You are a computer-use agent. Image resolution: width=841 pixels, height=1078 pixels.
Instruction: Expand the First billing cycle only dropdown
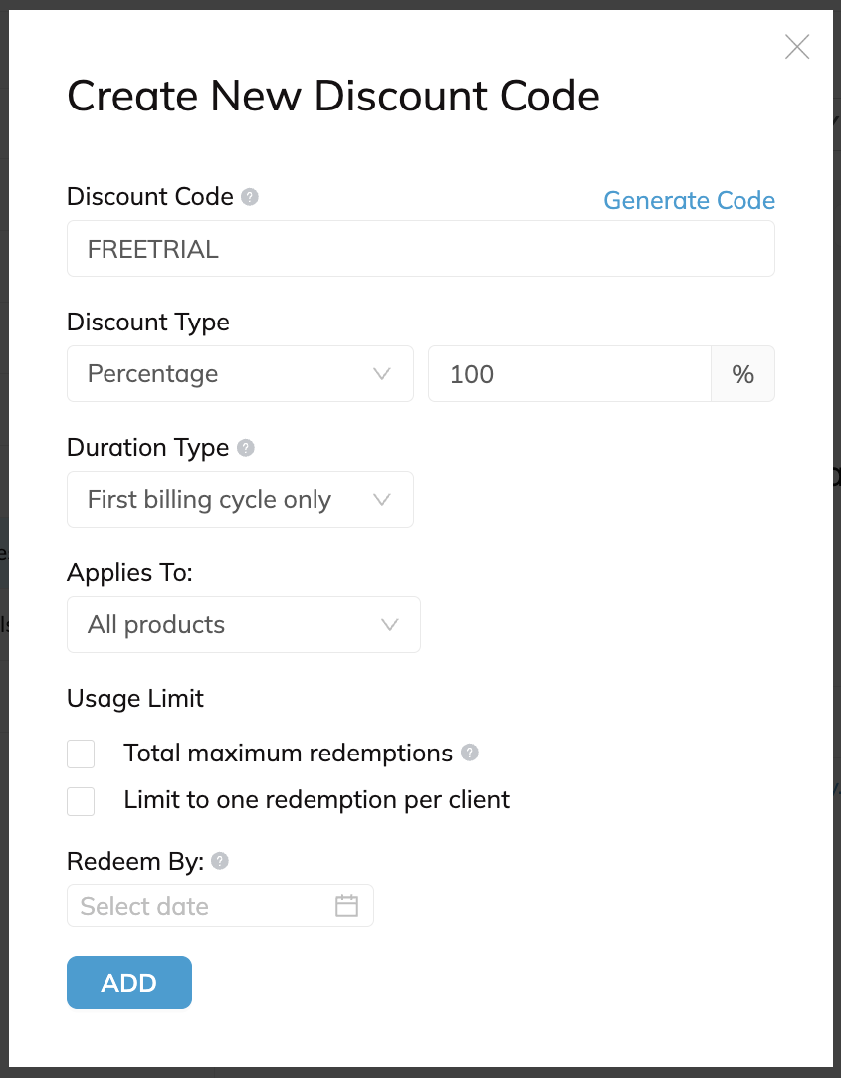[240, 499]
